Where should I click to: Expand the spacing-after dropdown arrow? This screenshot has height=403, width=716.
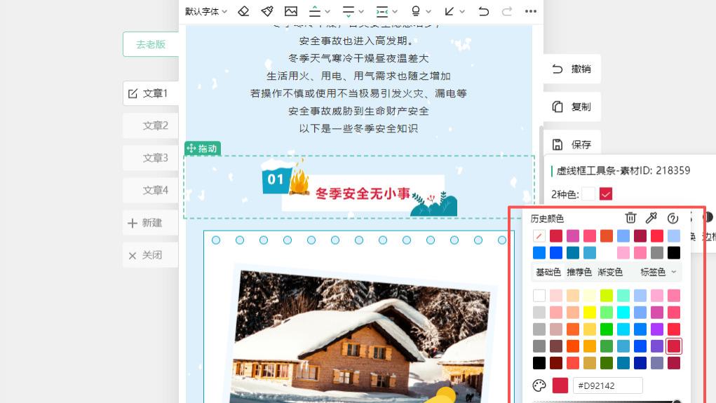pyautogui.click(x=361, y=12)
